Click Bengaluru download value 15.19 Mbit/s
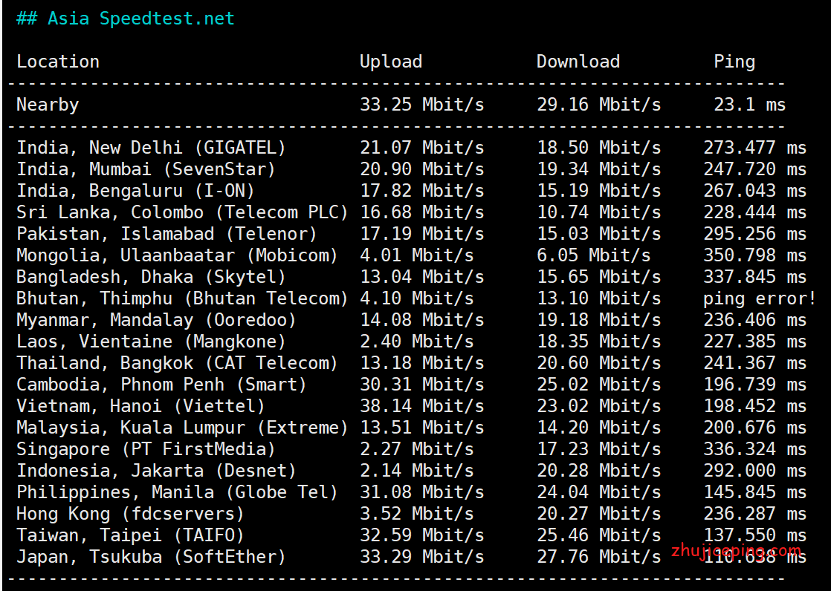Screen dimensions: 831x591 point(599,191)
